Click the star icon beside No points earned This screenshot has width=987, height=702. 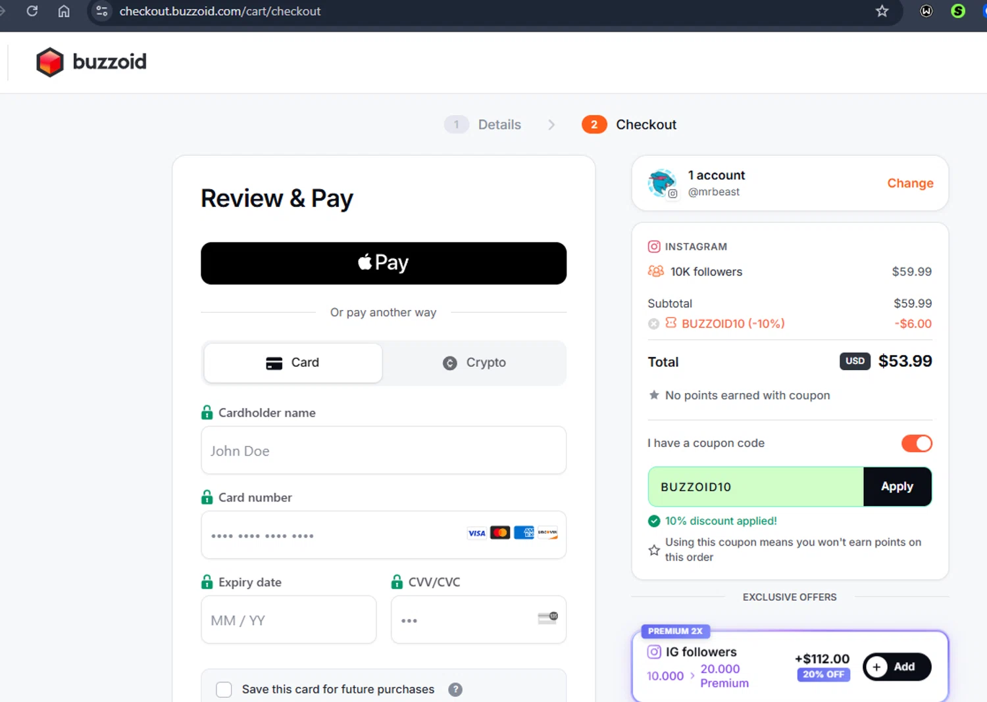click(x=654, y=395)
